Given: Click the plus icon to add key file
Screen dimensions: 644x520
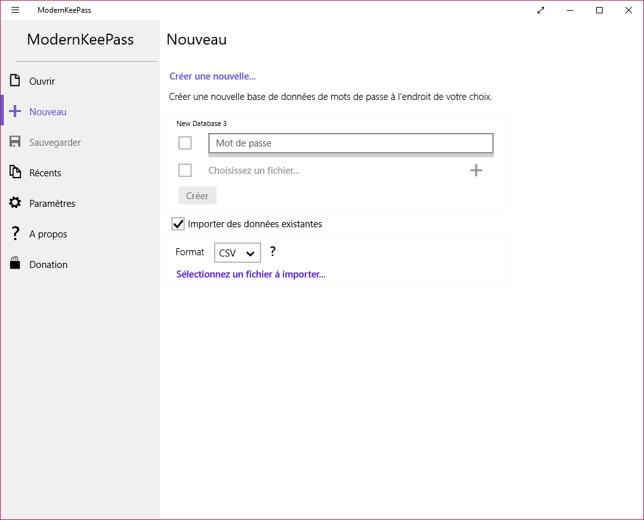Looking at the screenshot, I should (476, 170).
